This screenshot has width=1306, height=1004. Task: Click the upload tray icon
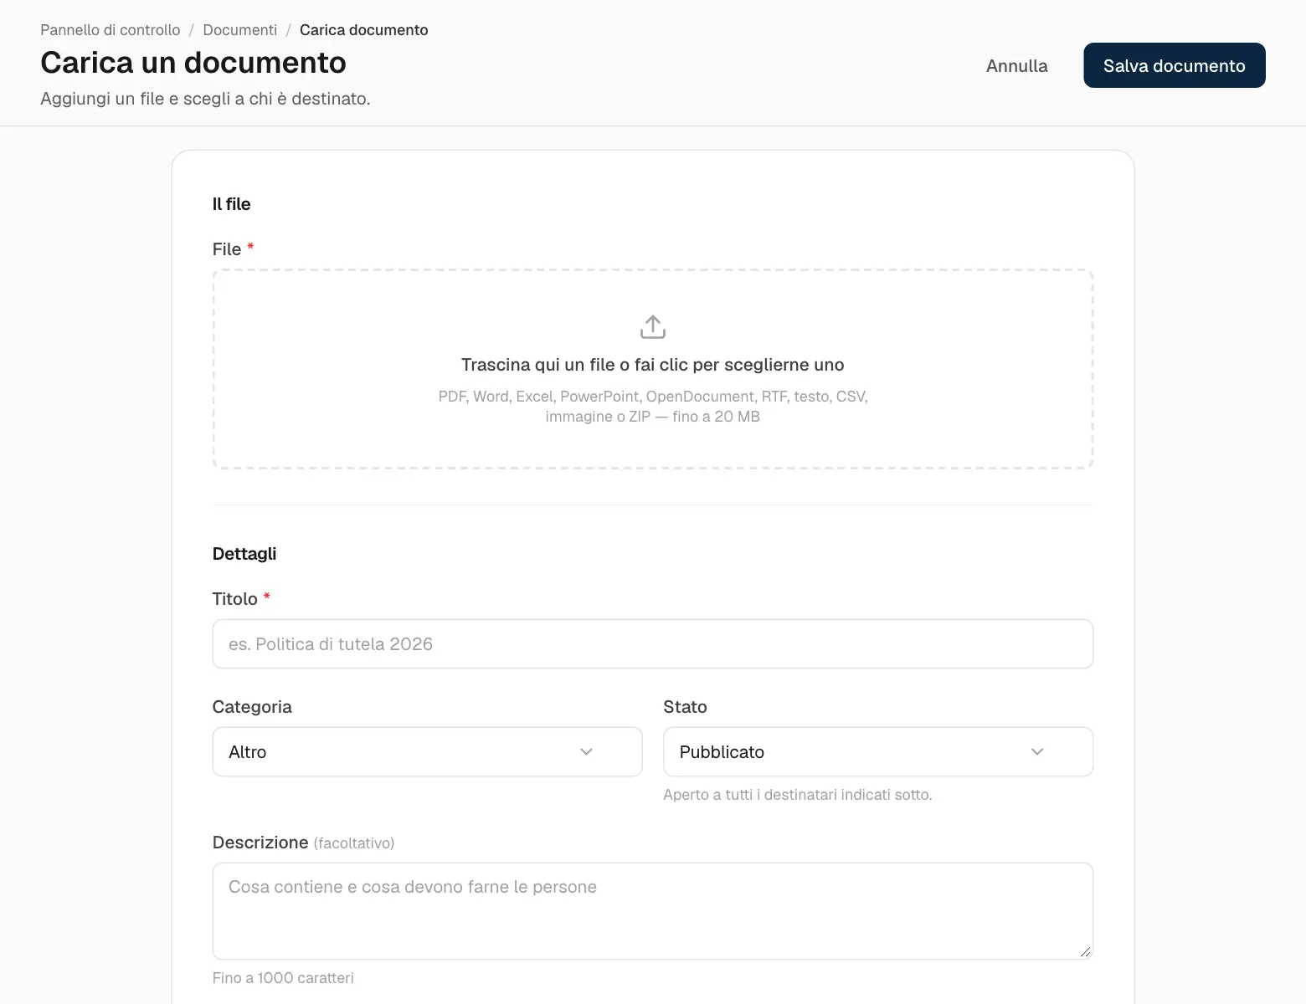(653, 327)
